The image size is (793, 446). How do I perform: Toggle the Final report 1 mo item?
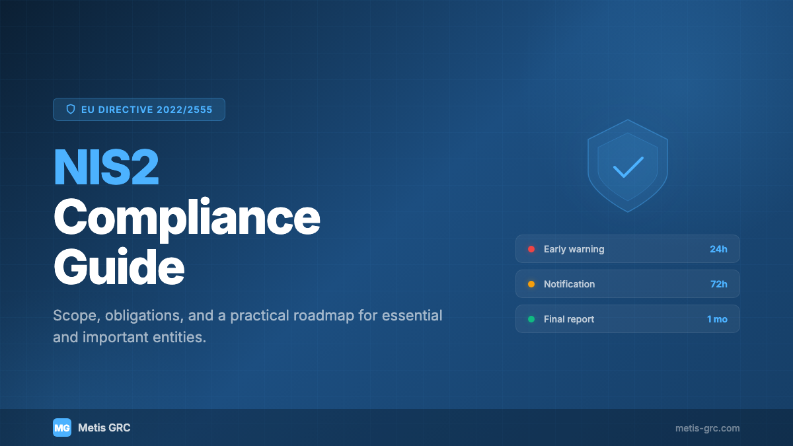pyautogui.click(x=628, y=318)
